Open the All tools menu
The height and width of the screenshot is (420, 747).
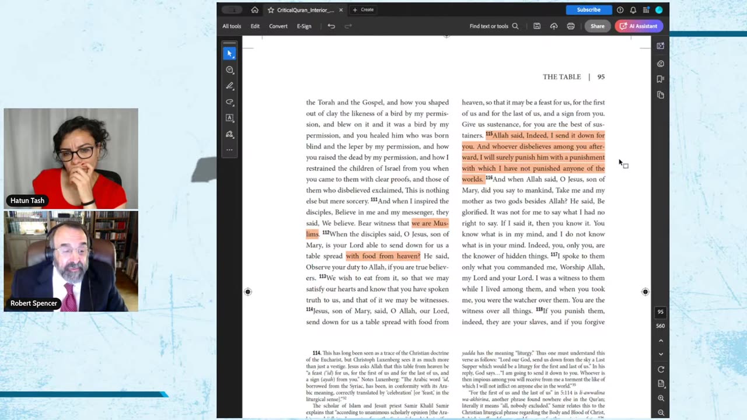pos(232,26)
